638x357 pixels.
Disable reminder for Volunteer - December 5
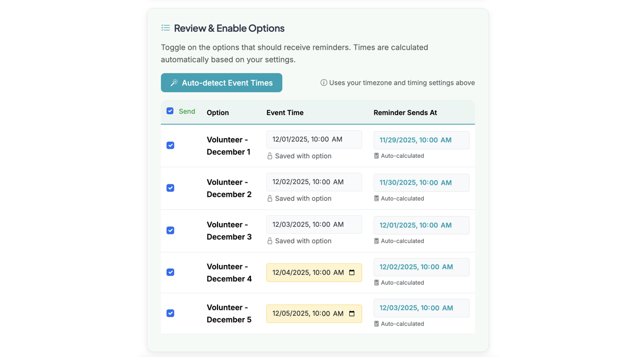pyautogui.click(x=170, y=313)
